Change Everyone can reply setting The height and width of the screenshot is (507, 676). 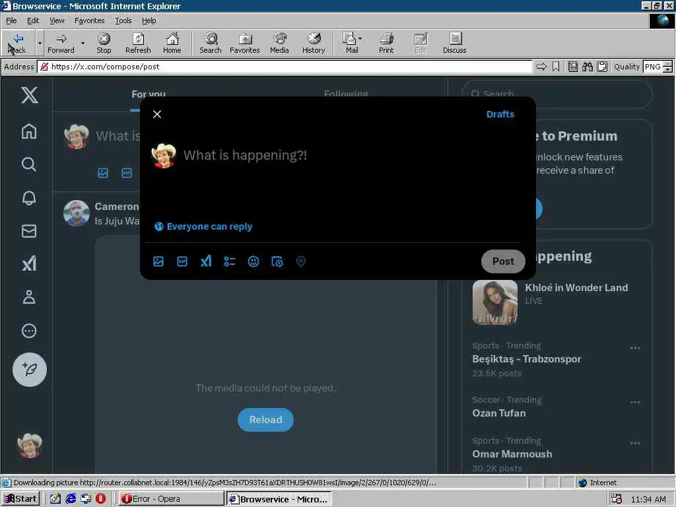[x=203, y=227]
